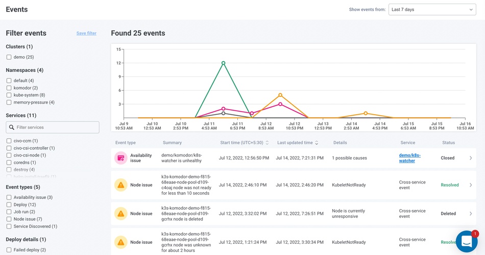
Task: Sort by Last updated time column arrows
Action: (x=317, y=142)
